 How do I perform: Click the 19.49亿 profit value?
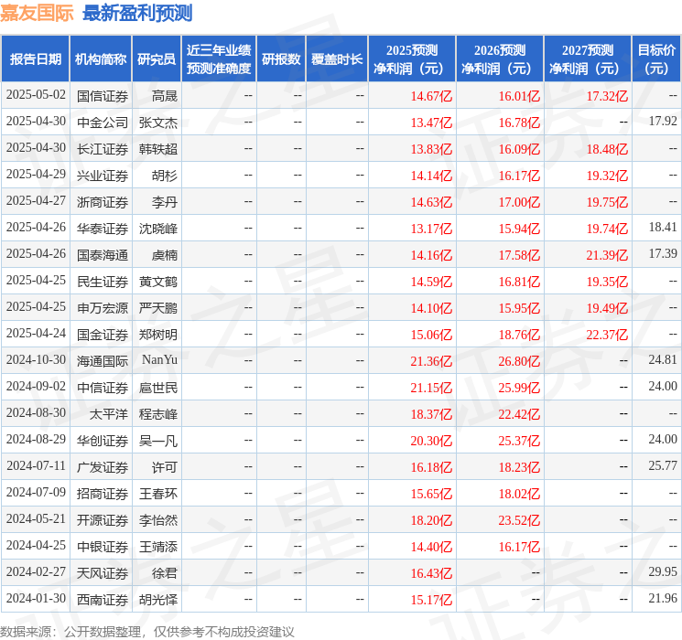pyautogui.click(x=607, y=308)
